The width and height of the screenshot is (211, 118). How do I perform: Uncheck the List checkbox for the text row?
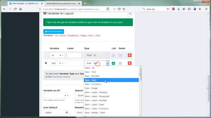113,63
